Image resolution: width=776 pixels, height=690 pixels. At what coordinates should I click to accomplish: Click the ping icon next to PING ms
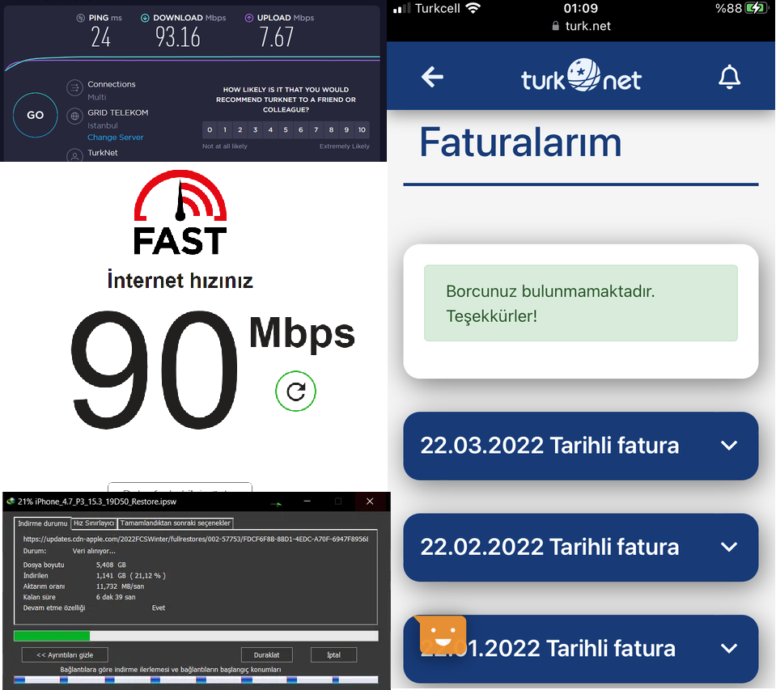(x=80, y=18)
